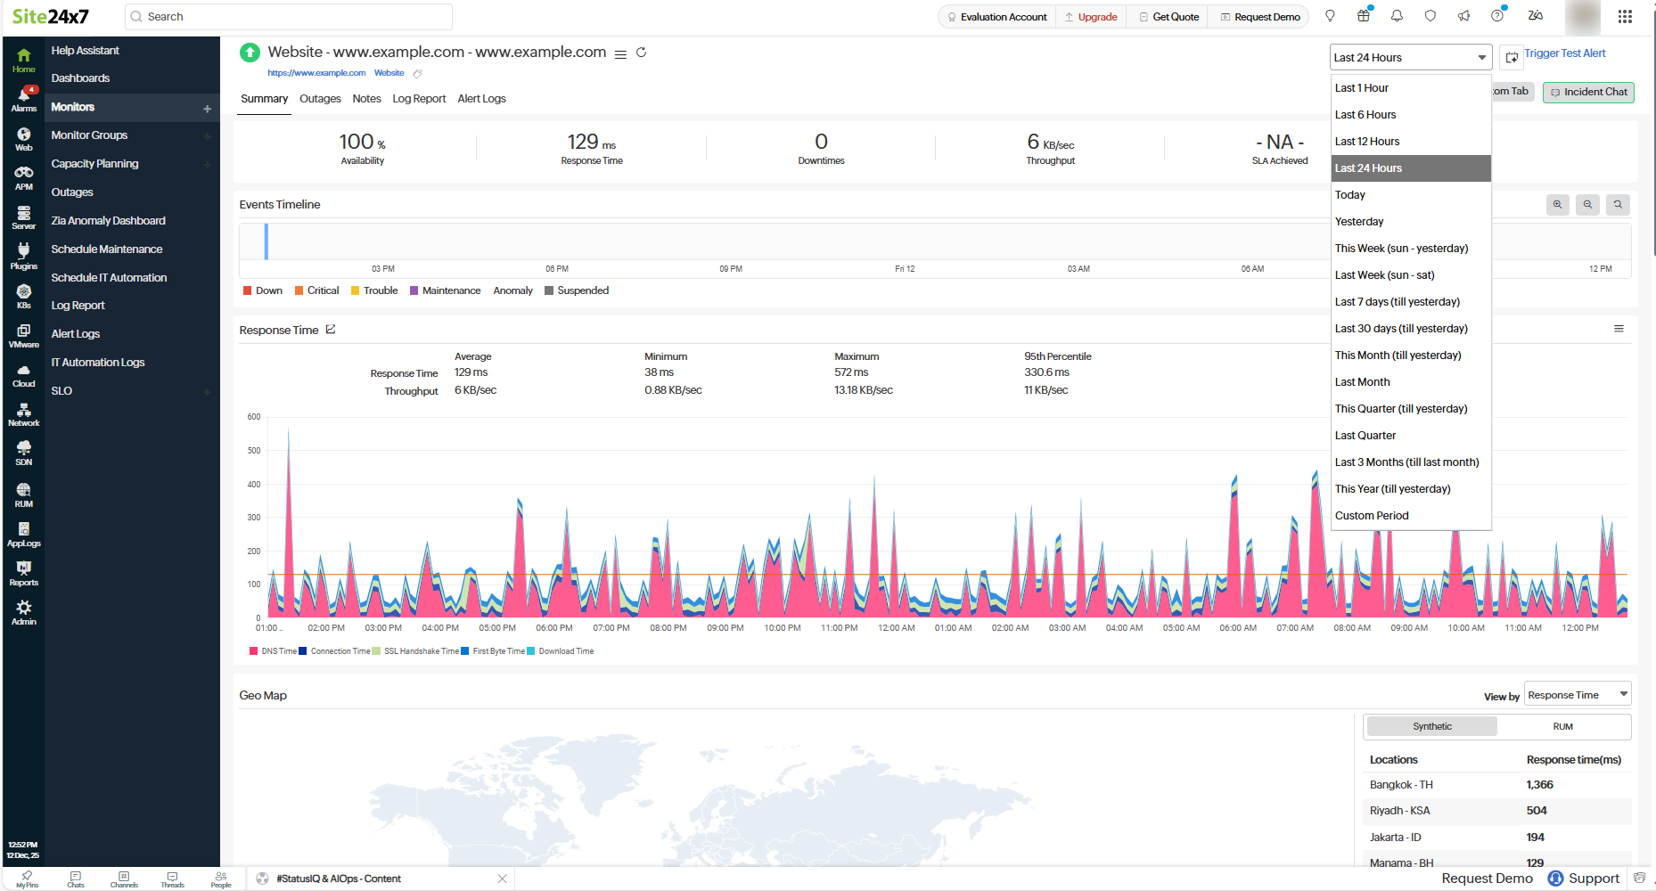Click the notifications bell icon
This screenshot has height=891, width=1656.
[1397, 16]
